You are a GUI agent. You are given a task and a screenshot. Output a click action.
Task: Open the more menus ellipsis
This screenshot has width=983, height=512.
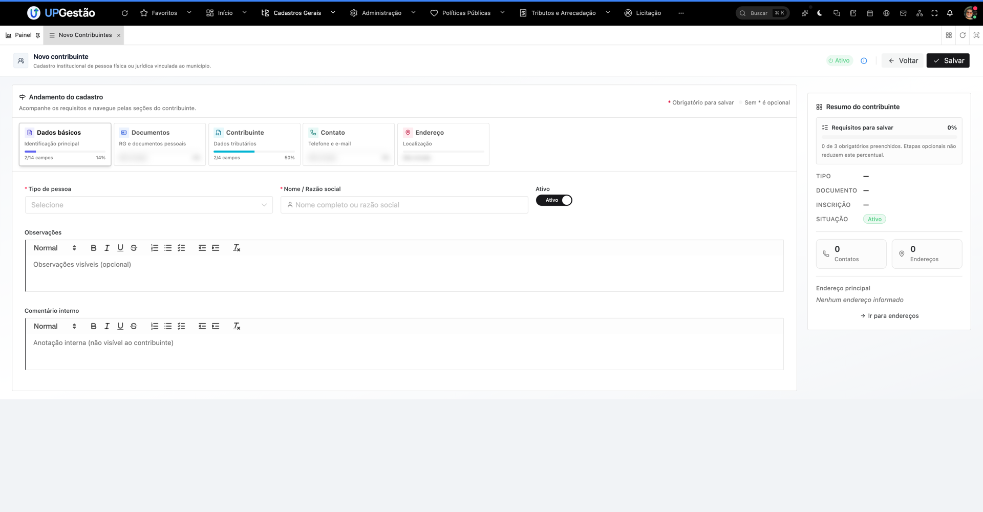coord(681,13)
